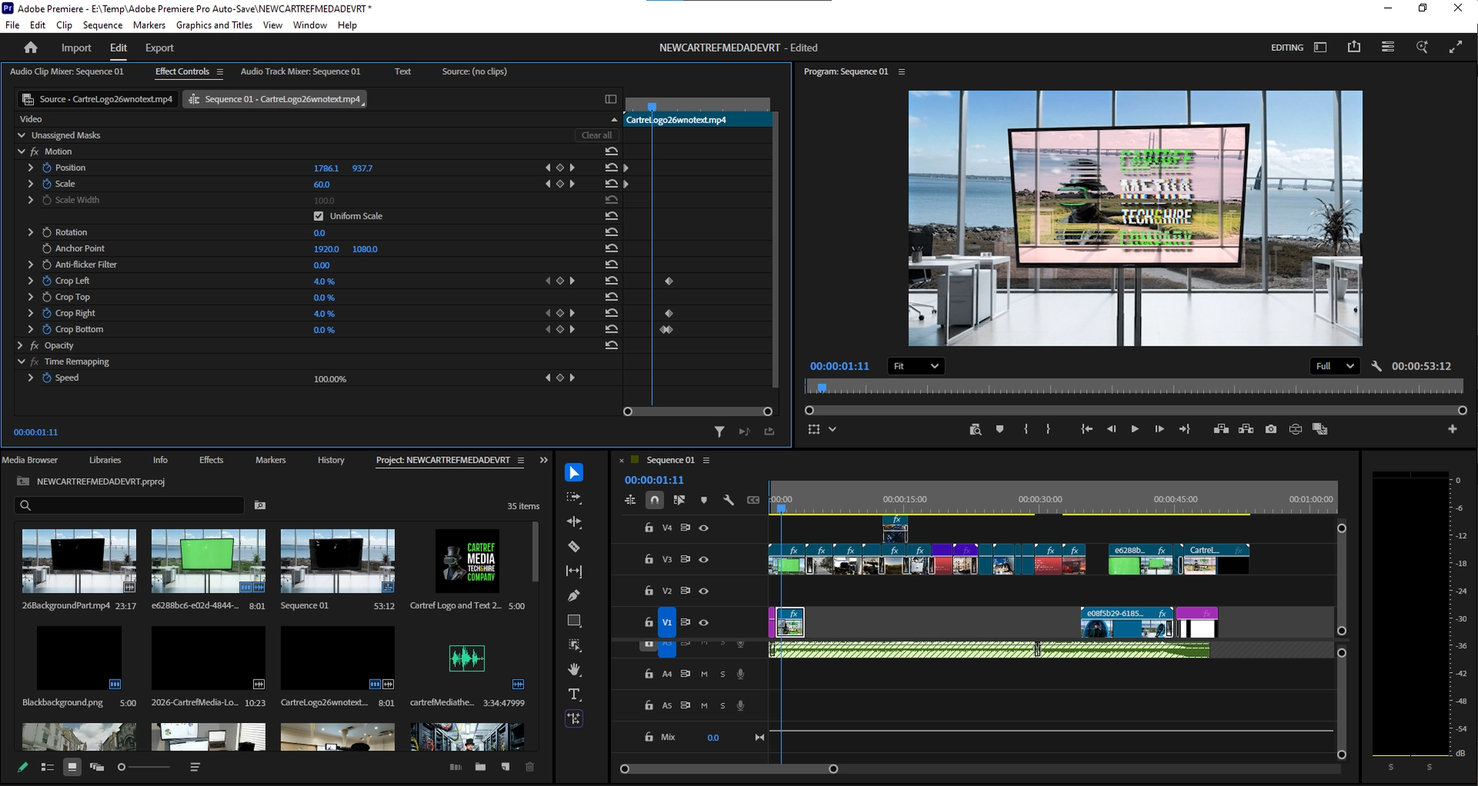
Task: Choose the Ripple Edit tool
Action: click(x=574, y=522)
